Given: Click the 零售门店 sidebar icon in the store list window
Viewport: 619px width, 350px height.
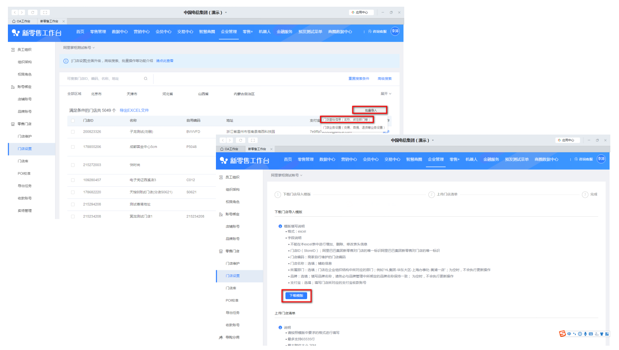Looking at the screenshot, I should 13,124.
